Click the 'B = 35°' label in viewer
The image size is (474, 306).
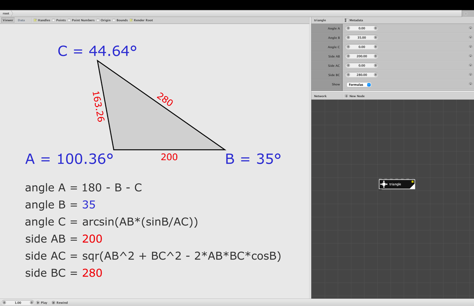253,159
